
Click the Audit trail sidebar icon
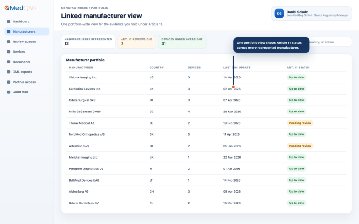click(9, 92)
